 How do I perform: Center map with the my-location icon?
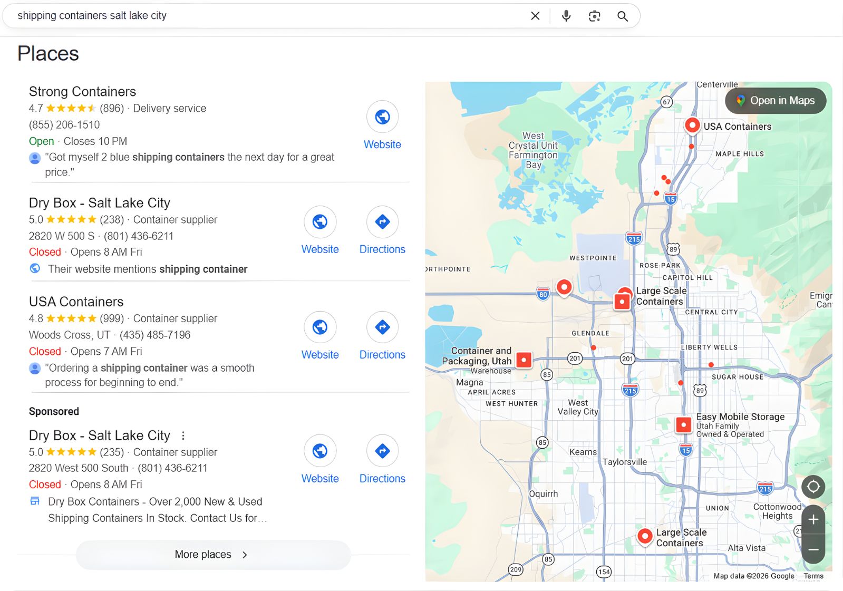(813, 486)
